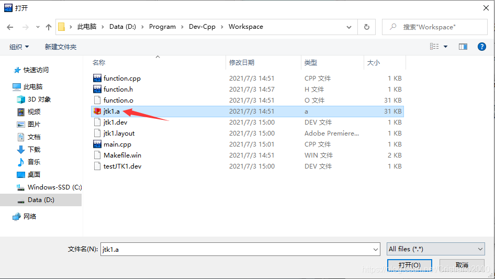Image resolution: width=495 pixels, height=279 pixels.
Task: Expand chevron after Dev-Cpp in breadcrumb
Action: pos(222,27)
